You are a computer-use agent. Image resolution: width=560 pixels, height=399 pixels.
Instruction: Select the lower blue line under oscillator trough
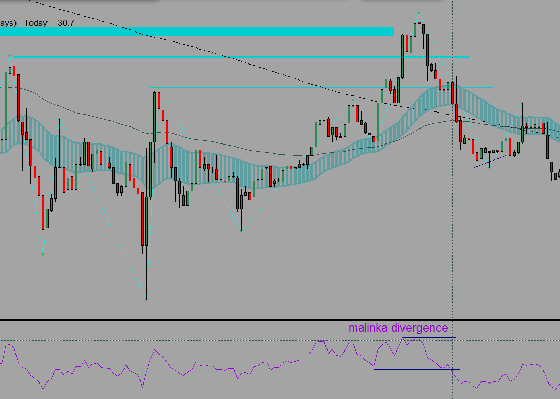pos(417,369)
